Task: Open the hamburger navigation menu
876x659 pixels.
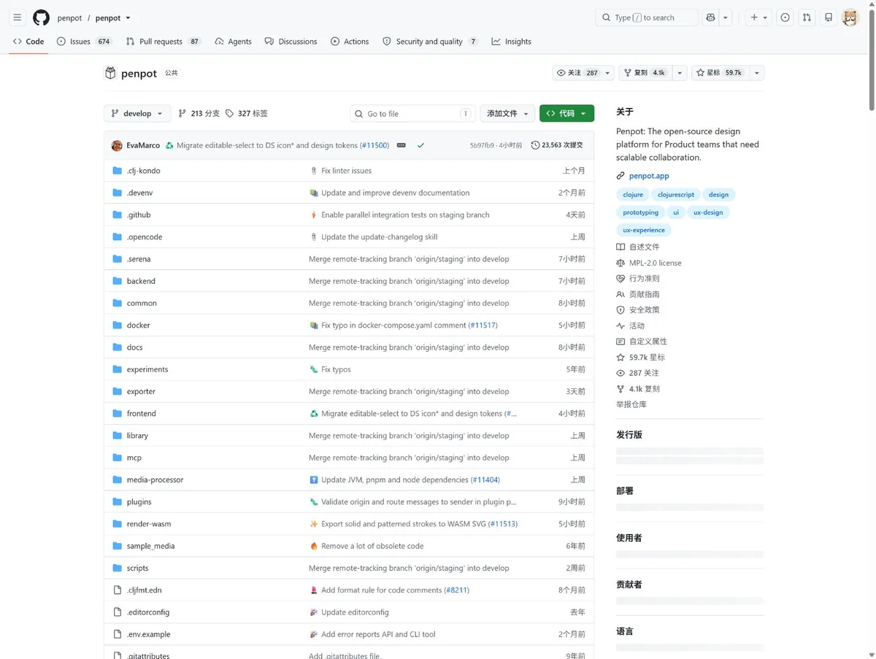Action: 18,18
